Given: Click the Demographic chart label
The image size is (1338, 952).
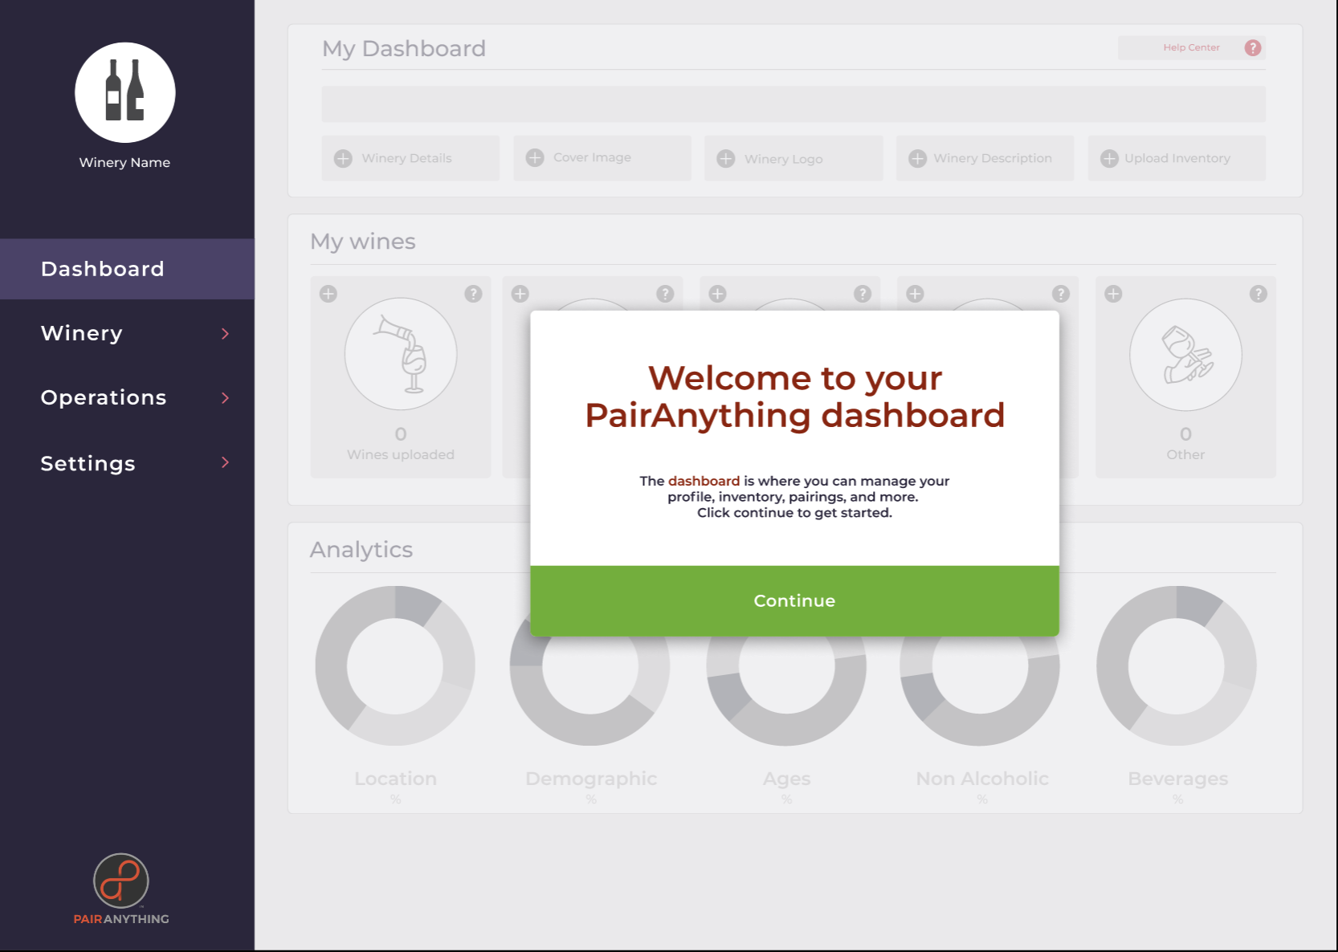Looking at the screenshot, I should 591,779.
